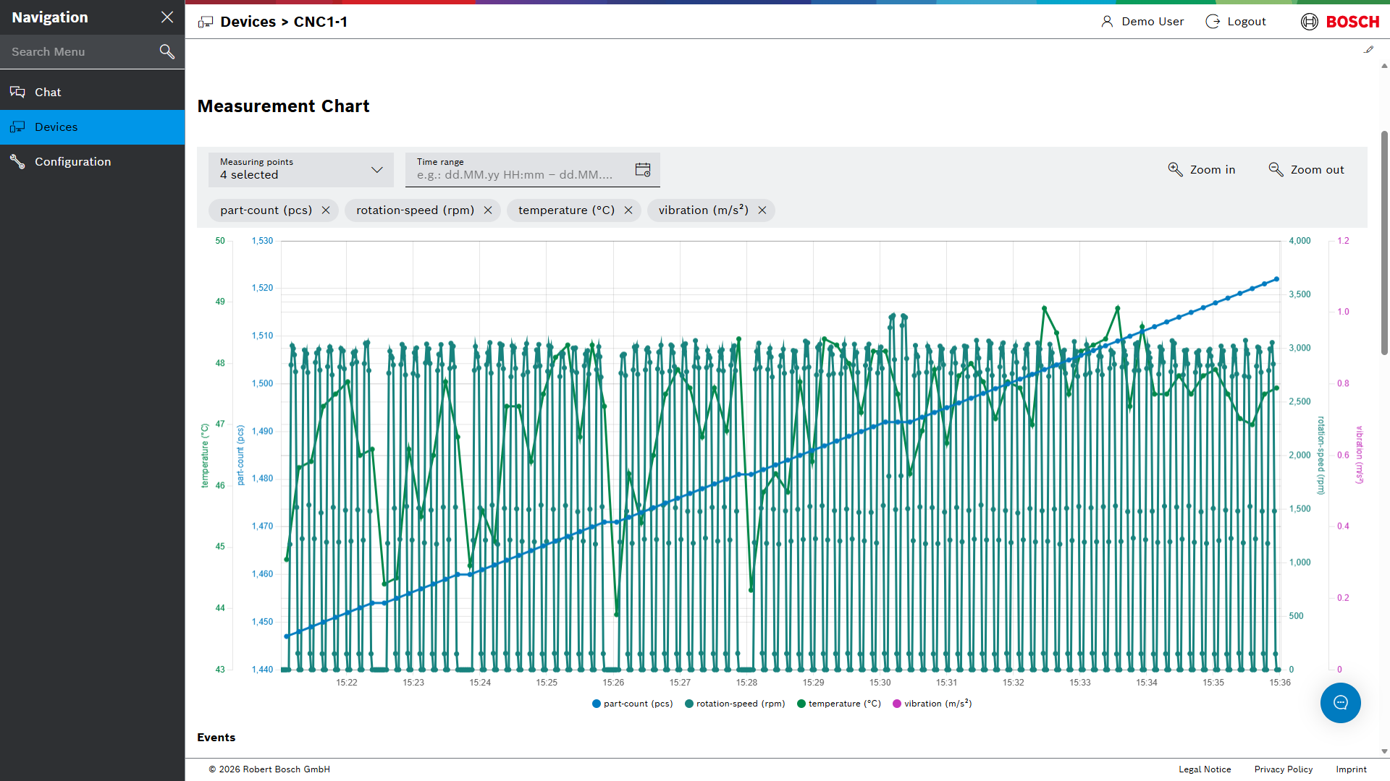Toggle temperature series in chart legend
The height and width of the screenshot is (781, 1390).
pyautogui.click(x=839, y=704)
